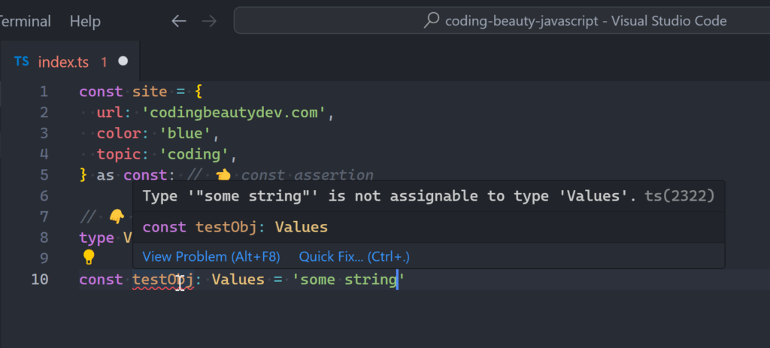Click 'const testObj: Values' in hover tooltip
This screenshot has height=348, width=770.
[235, 227]
